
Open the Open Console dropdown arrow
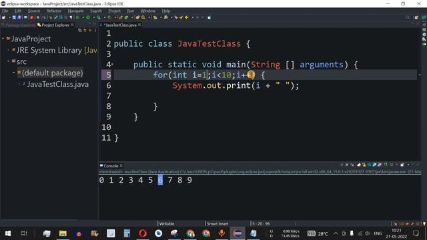(408, 165)
